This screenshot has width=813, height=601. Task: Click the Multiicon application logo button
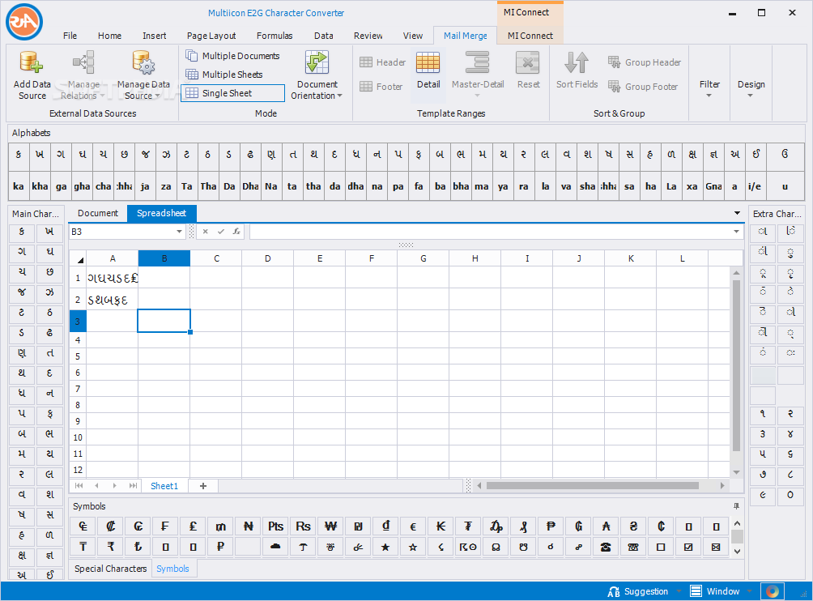[24, 22]
